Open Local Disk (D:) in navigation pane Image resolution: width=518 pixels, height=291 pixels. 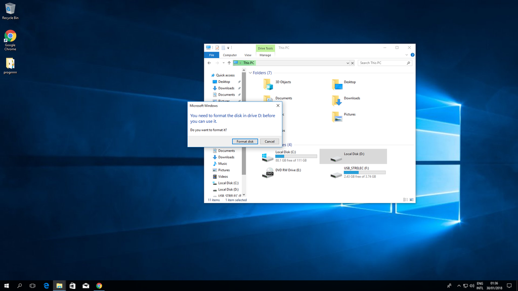[x=228, y=190]
